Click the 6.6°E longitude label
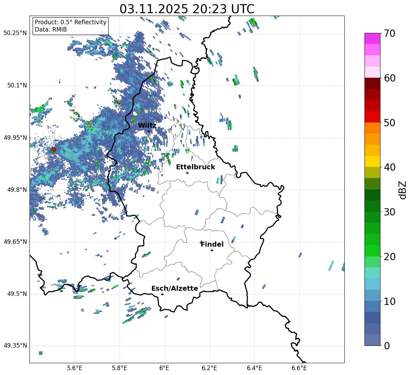The image size is (411, 375). coord(299,368)
